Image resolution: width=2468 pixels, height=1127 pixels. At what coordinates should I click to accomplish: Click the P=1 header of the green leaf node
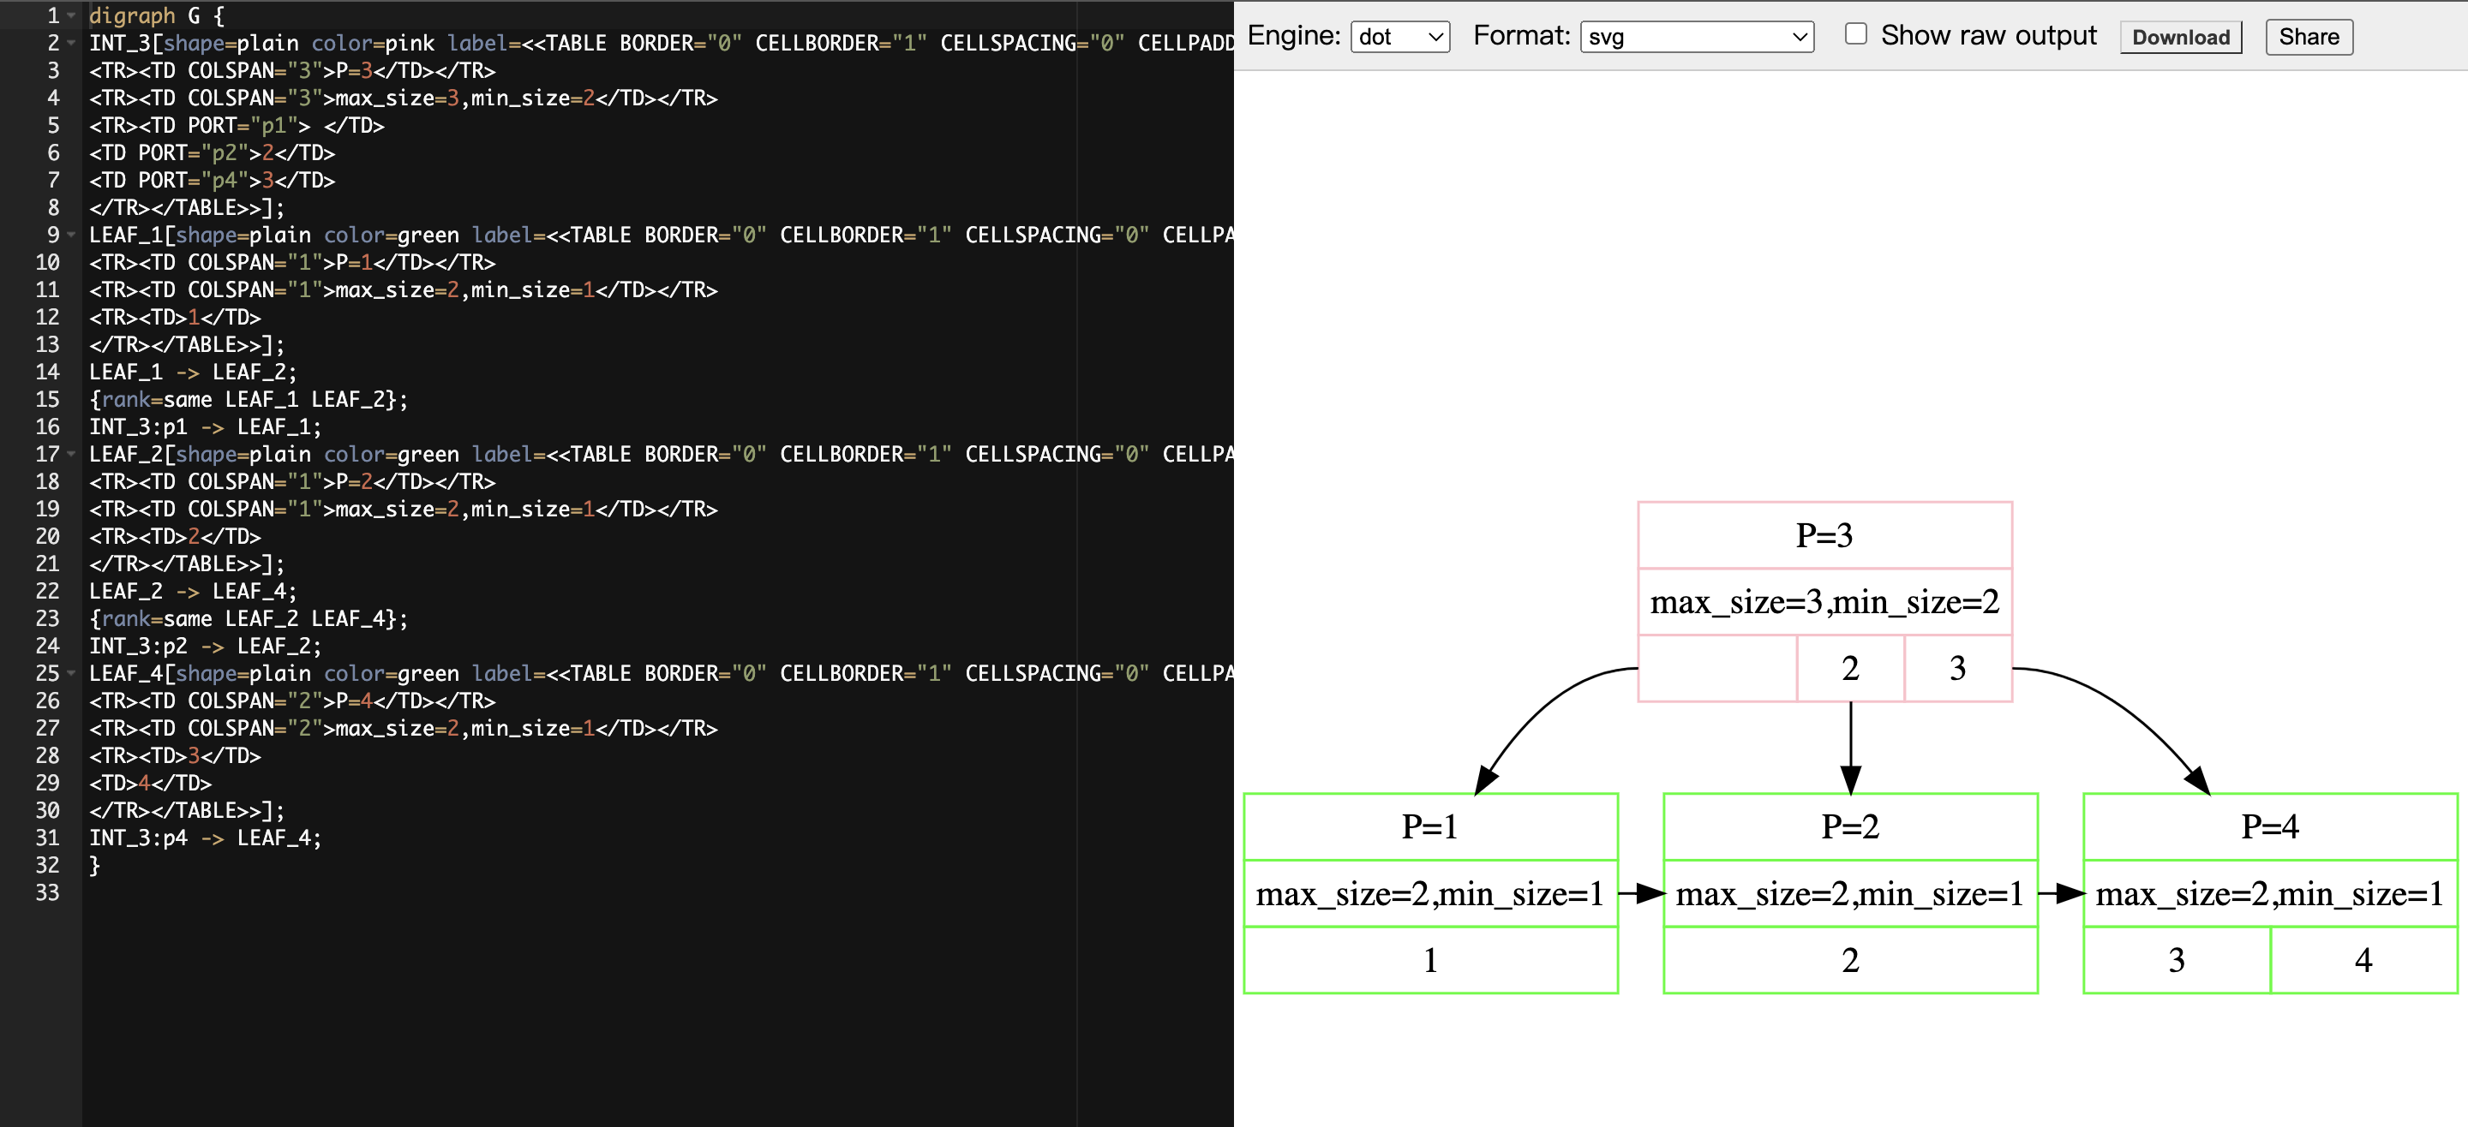pos(1429,826)
